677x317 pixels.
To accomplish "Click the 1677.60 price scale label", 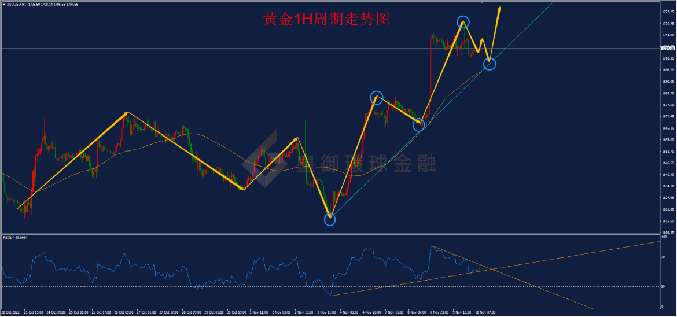I will tap(668, 105).
